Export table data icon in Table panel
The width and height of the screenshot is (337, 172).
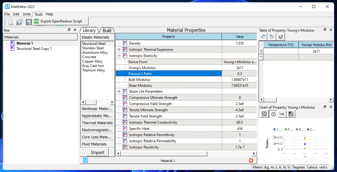(x=271, y=37)
